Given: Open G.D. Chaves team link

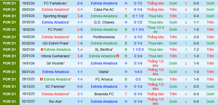Looking at the screenshot, I should (104, 22).
